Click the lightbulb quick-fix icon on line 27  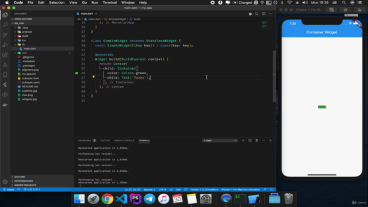pyautogui.click(x=93, y=77)
